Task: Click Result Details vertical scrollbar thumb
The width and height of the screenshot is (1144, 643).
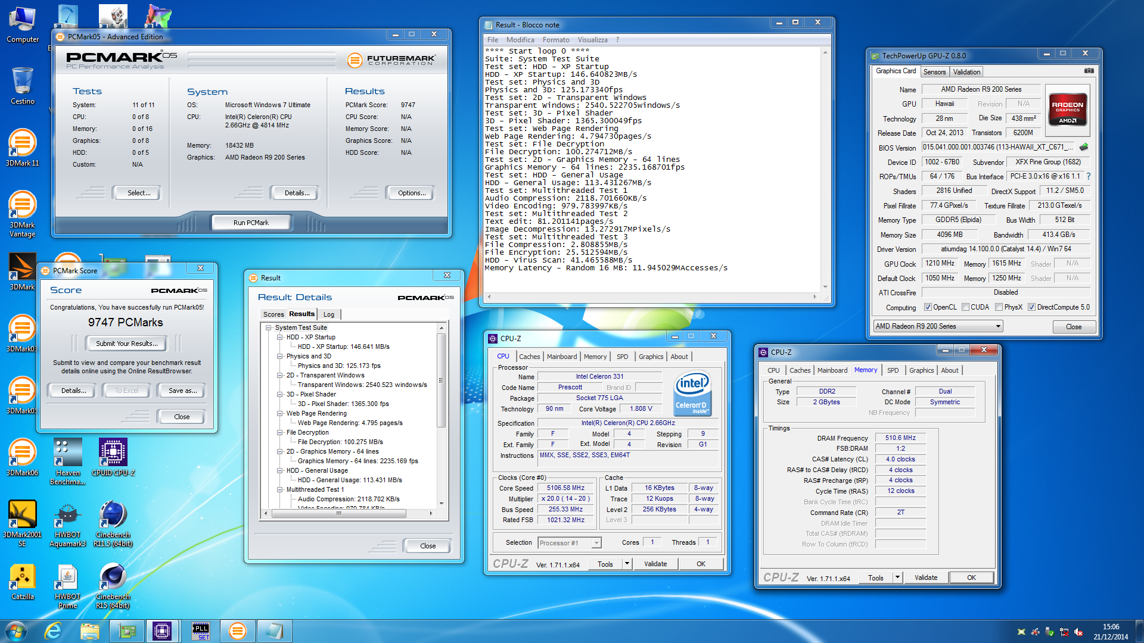Action: (x=442, y=380)
